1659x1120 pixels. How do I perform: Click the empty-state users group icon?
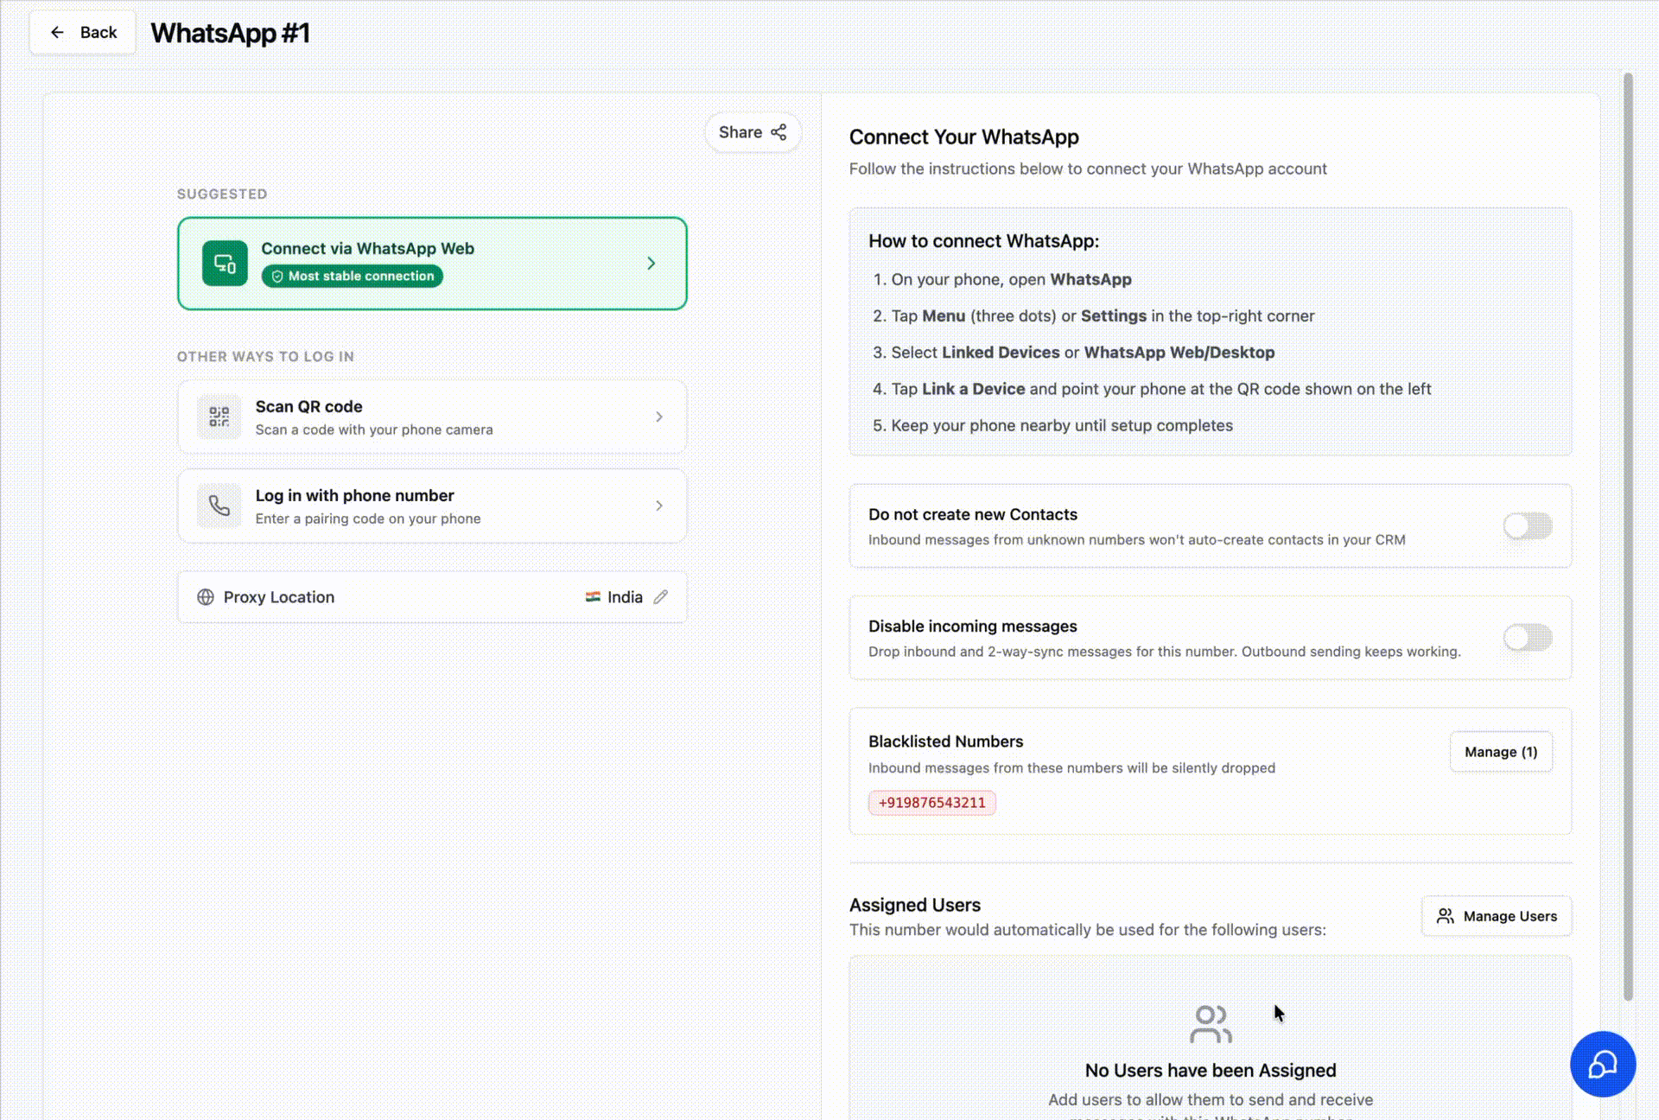pyautogui.click(x=1211, y=1024)
